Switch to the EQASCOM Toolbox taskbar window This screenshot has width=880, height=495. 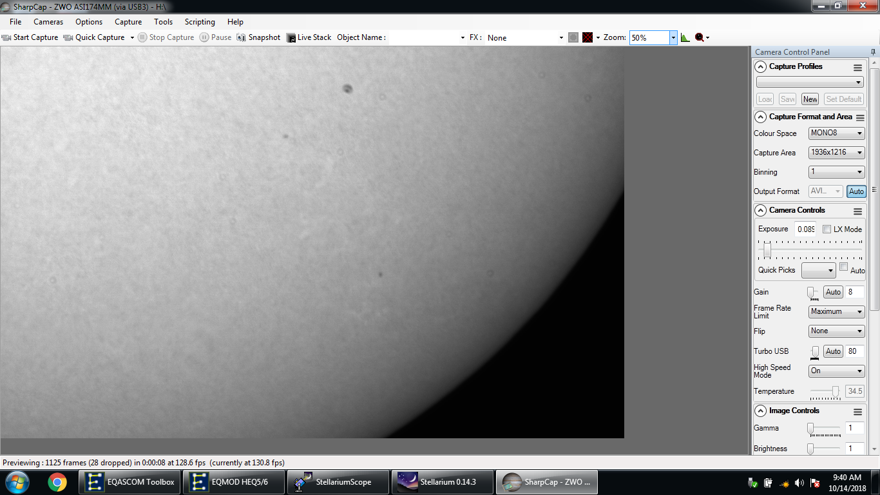(x=130, y=482)
